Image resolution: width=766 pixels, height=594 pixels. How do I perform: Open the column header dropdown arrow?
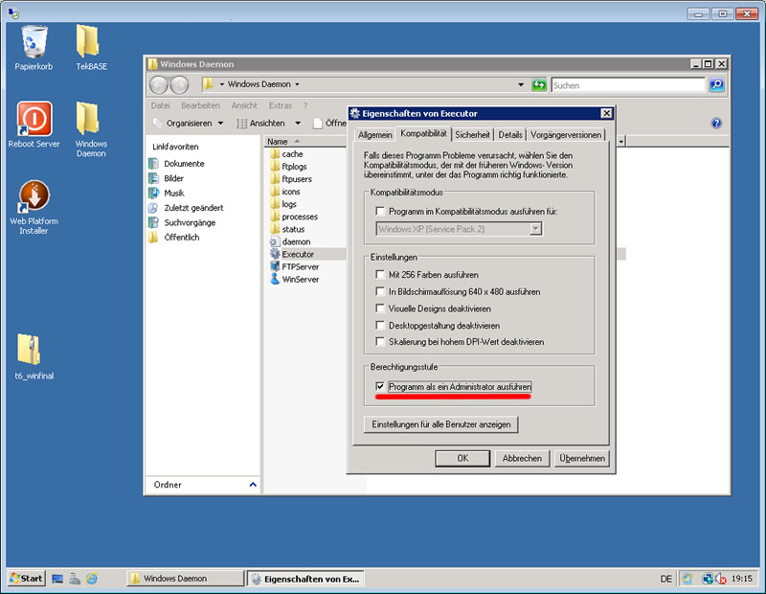(x=620, y=141)
